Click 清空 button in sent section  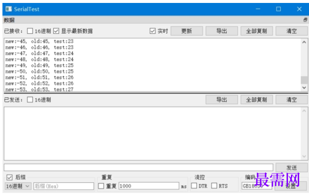[x=292, y=99]
